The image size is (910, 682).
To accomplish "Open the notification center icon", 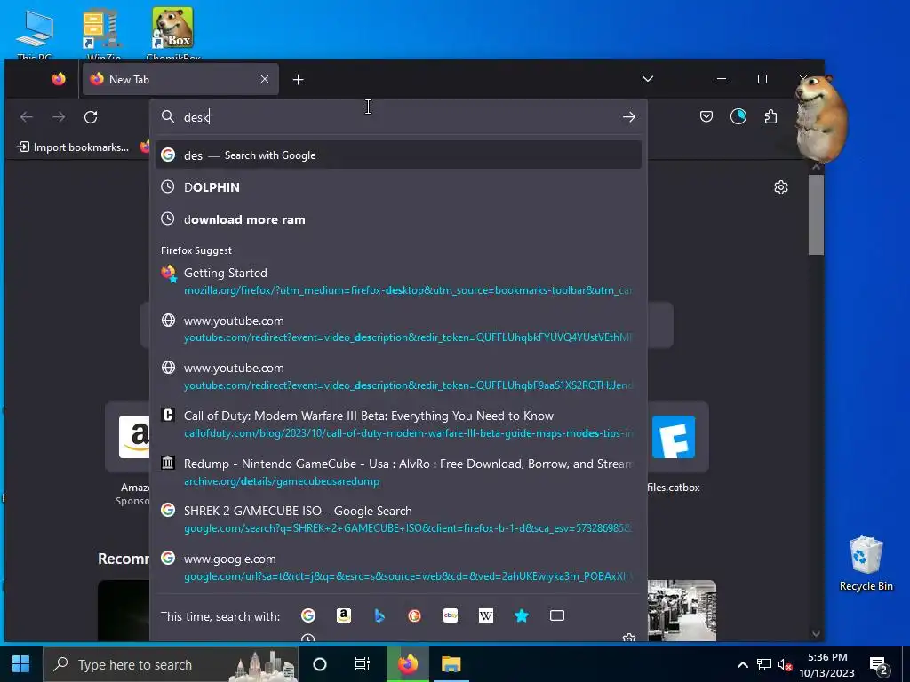I will [x=879, y=664].
